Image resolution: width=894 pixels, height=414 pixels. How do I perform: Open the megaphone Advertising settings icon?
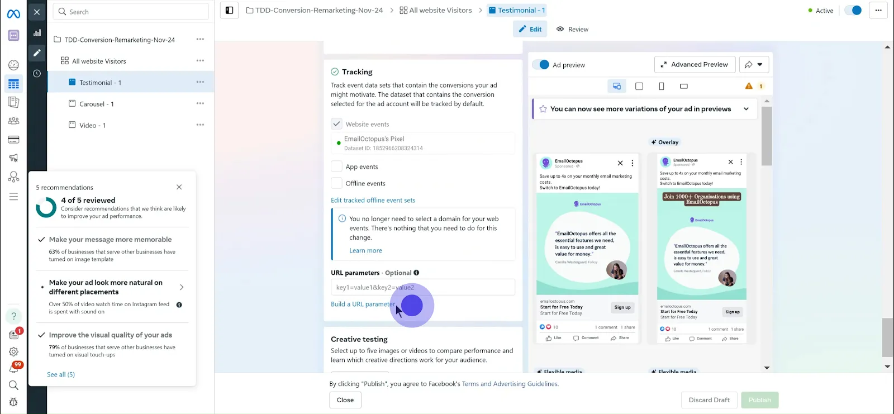pyautogui.click(x=13, y=158)
